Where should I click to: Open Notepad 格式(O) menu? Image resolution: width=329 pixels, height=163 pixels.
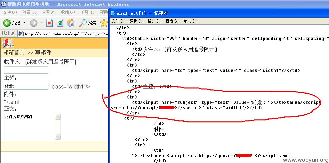[x=154, y=21]
